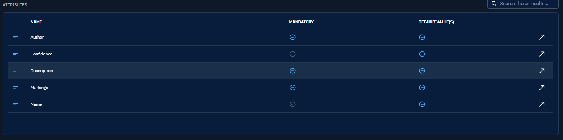Image resolution: width=563 pixels, height=140 pixels.
Task: Click the search magnifier icon
Action: click(494, 4)
